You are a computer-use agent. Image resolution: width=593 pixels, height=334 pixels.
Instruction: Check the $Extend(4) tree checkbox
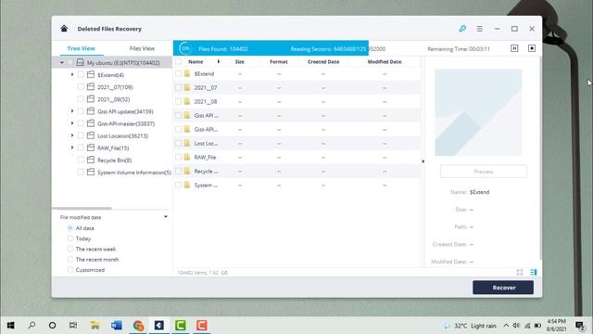tap(81, 74)
